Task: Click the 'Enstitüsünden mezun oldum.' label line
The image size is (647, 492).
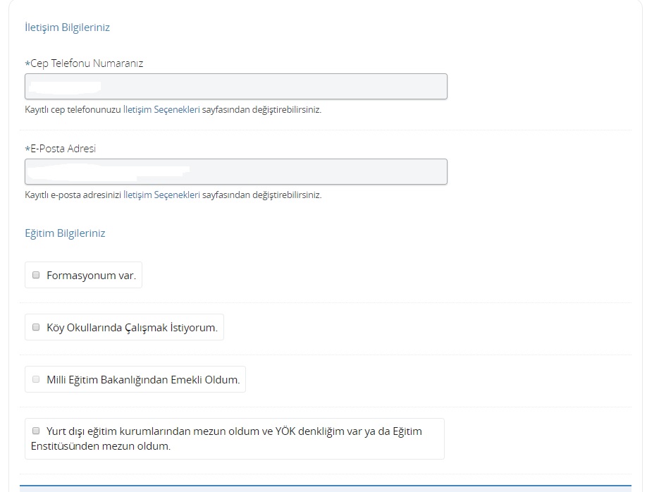Action: click(101, 446)
